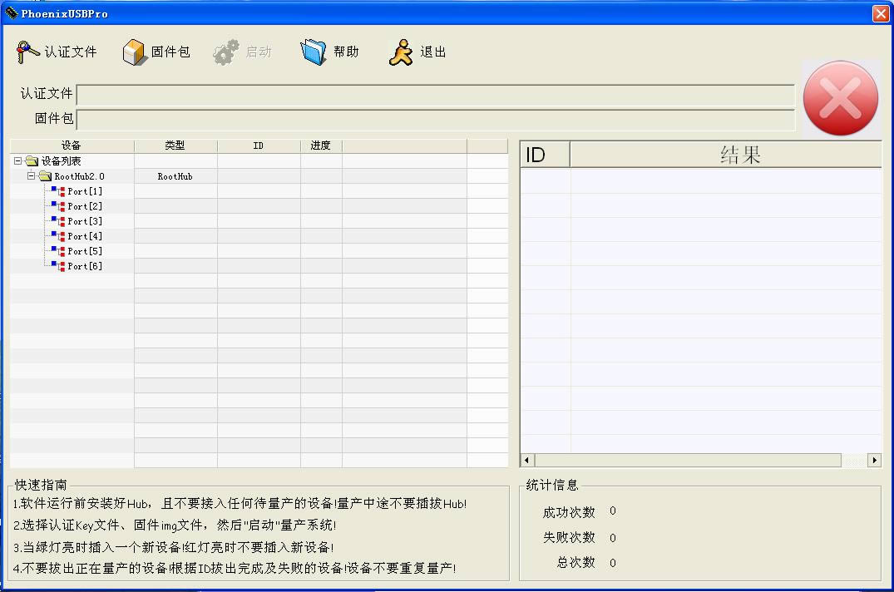
Task: Click the large red X status indicator
Action: tap(841, 98)
